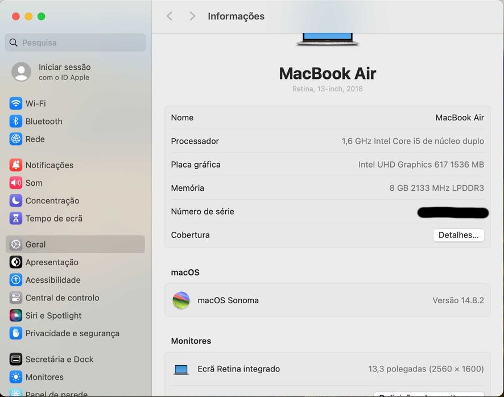Go forward with the right chevron
The height and width of the screenshot is (397, 504).
[x=192, y=16]
